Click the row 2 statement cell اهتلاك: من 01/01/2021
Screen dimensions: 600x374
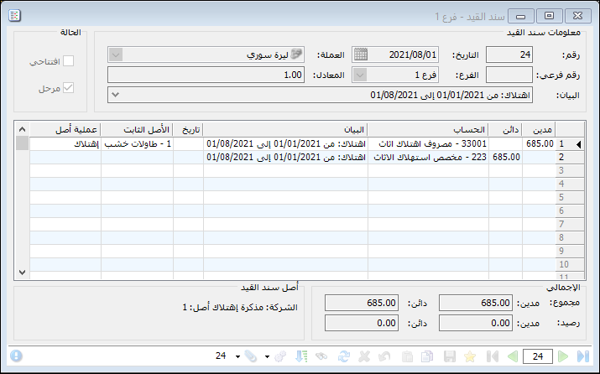(285, 157)
